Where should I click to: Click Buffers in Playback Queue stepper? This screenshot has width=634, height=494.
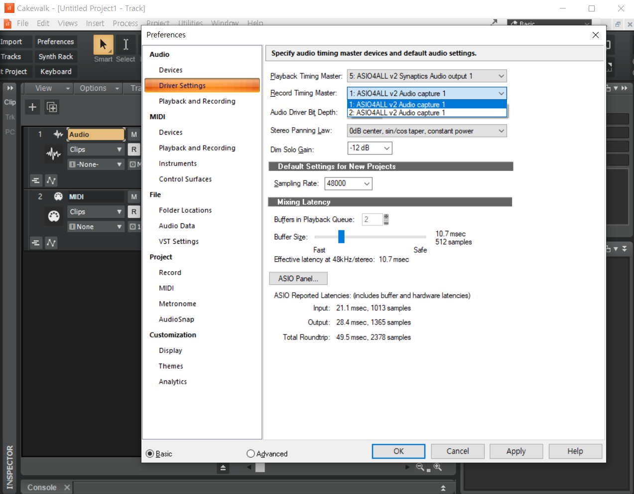click(x=386, y=219)
